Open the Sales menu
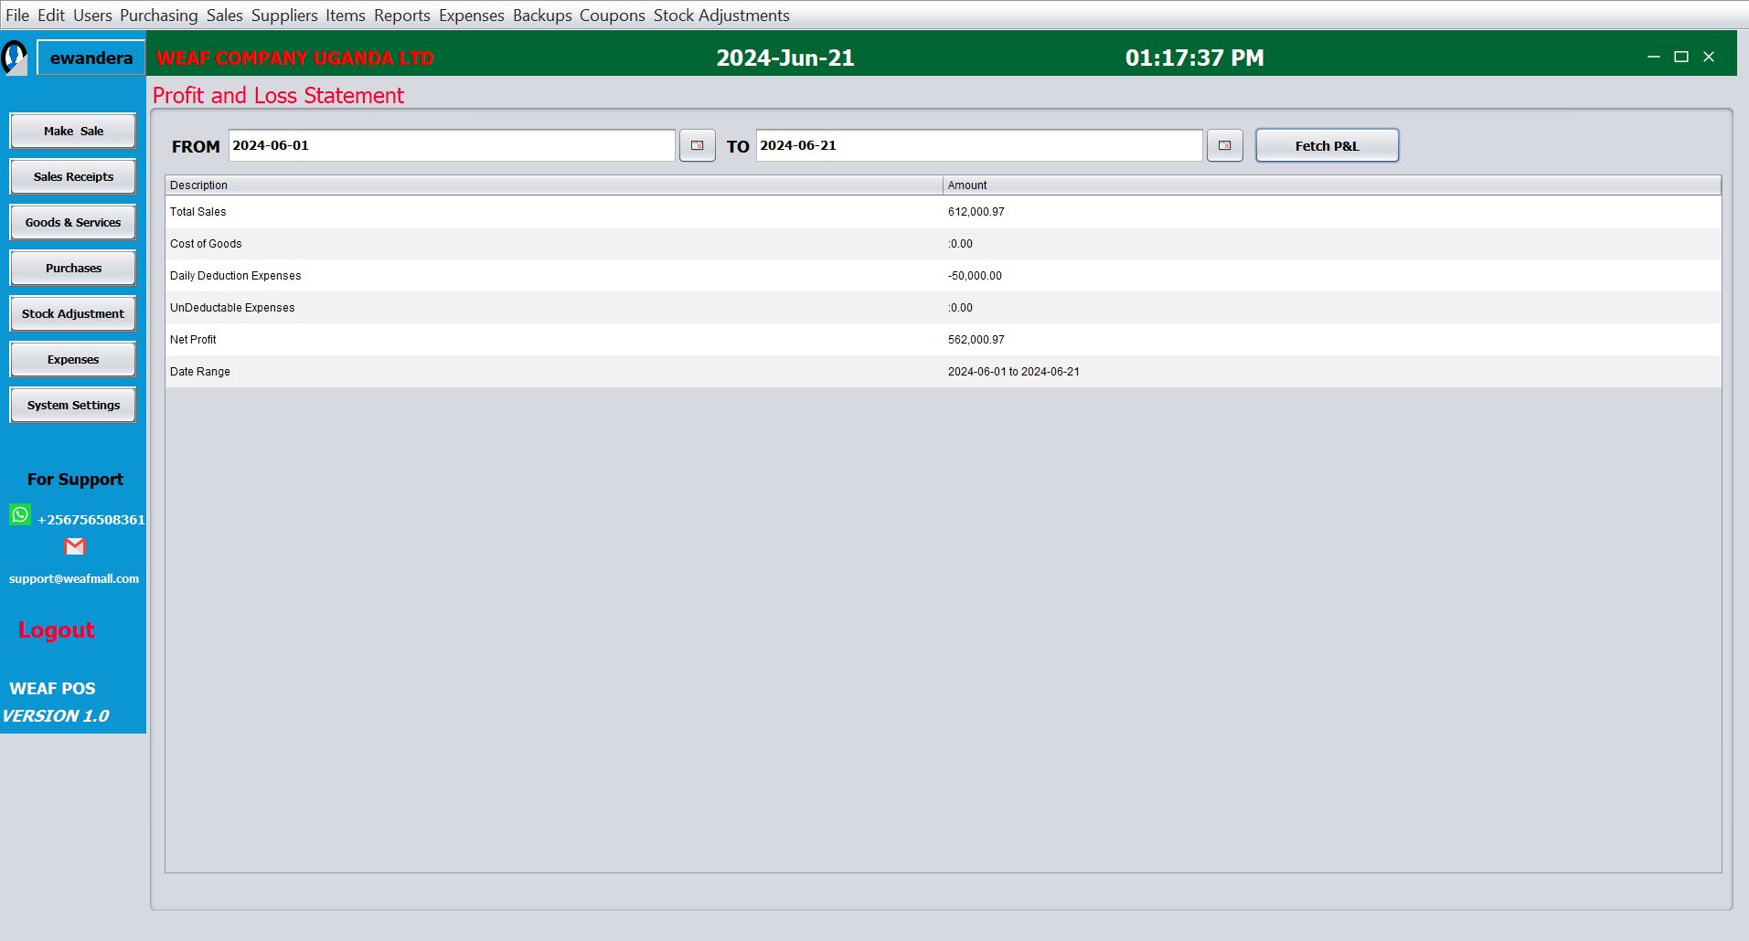This screenshot has height=941, width=1749. (x=225, y=16)
